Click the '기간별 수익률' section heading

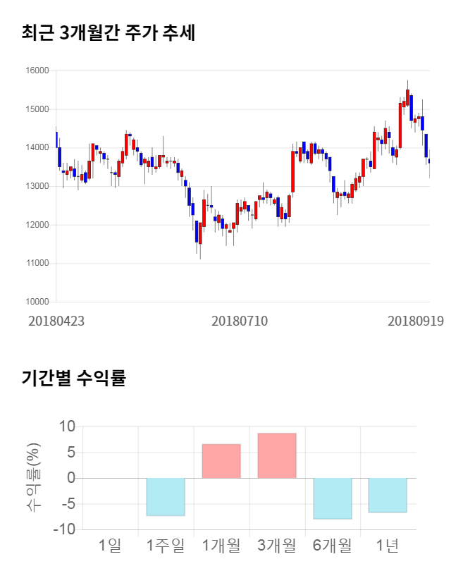pyautogui.click(x=73, y=379)
